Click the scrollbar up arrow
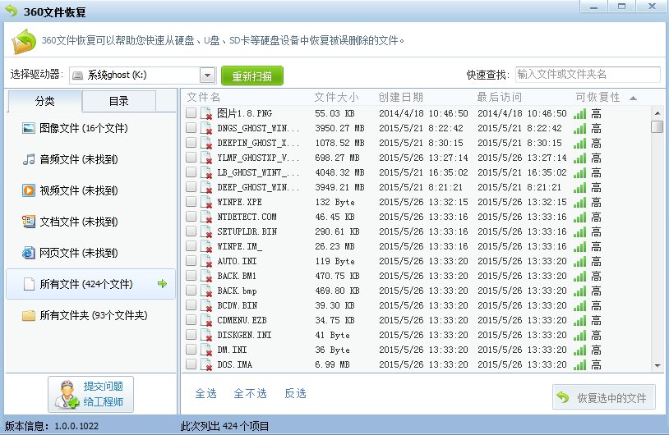Image resolution: width=669 pixels, height=435 pixels. (657, 113)
